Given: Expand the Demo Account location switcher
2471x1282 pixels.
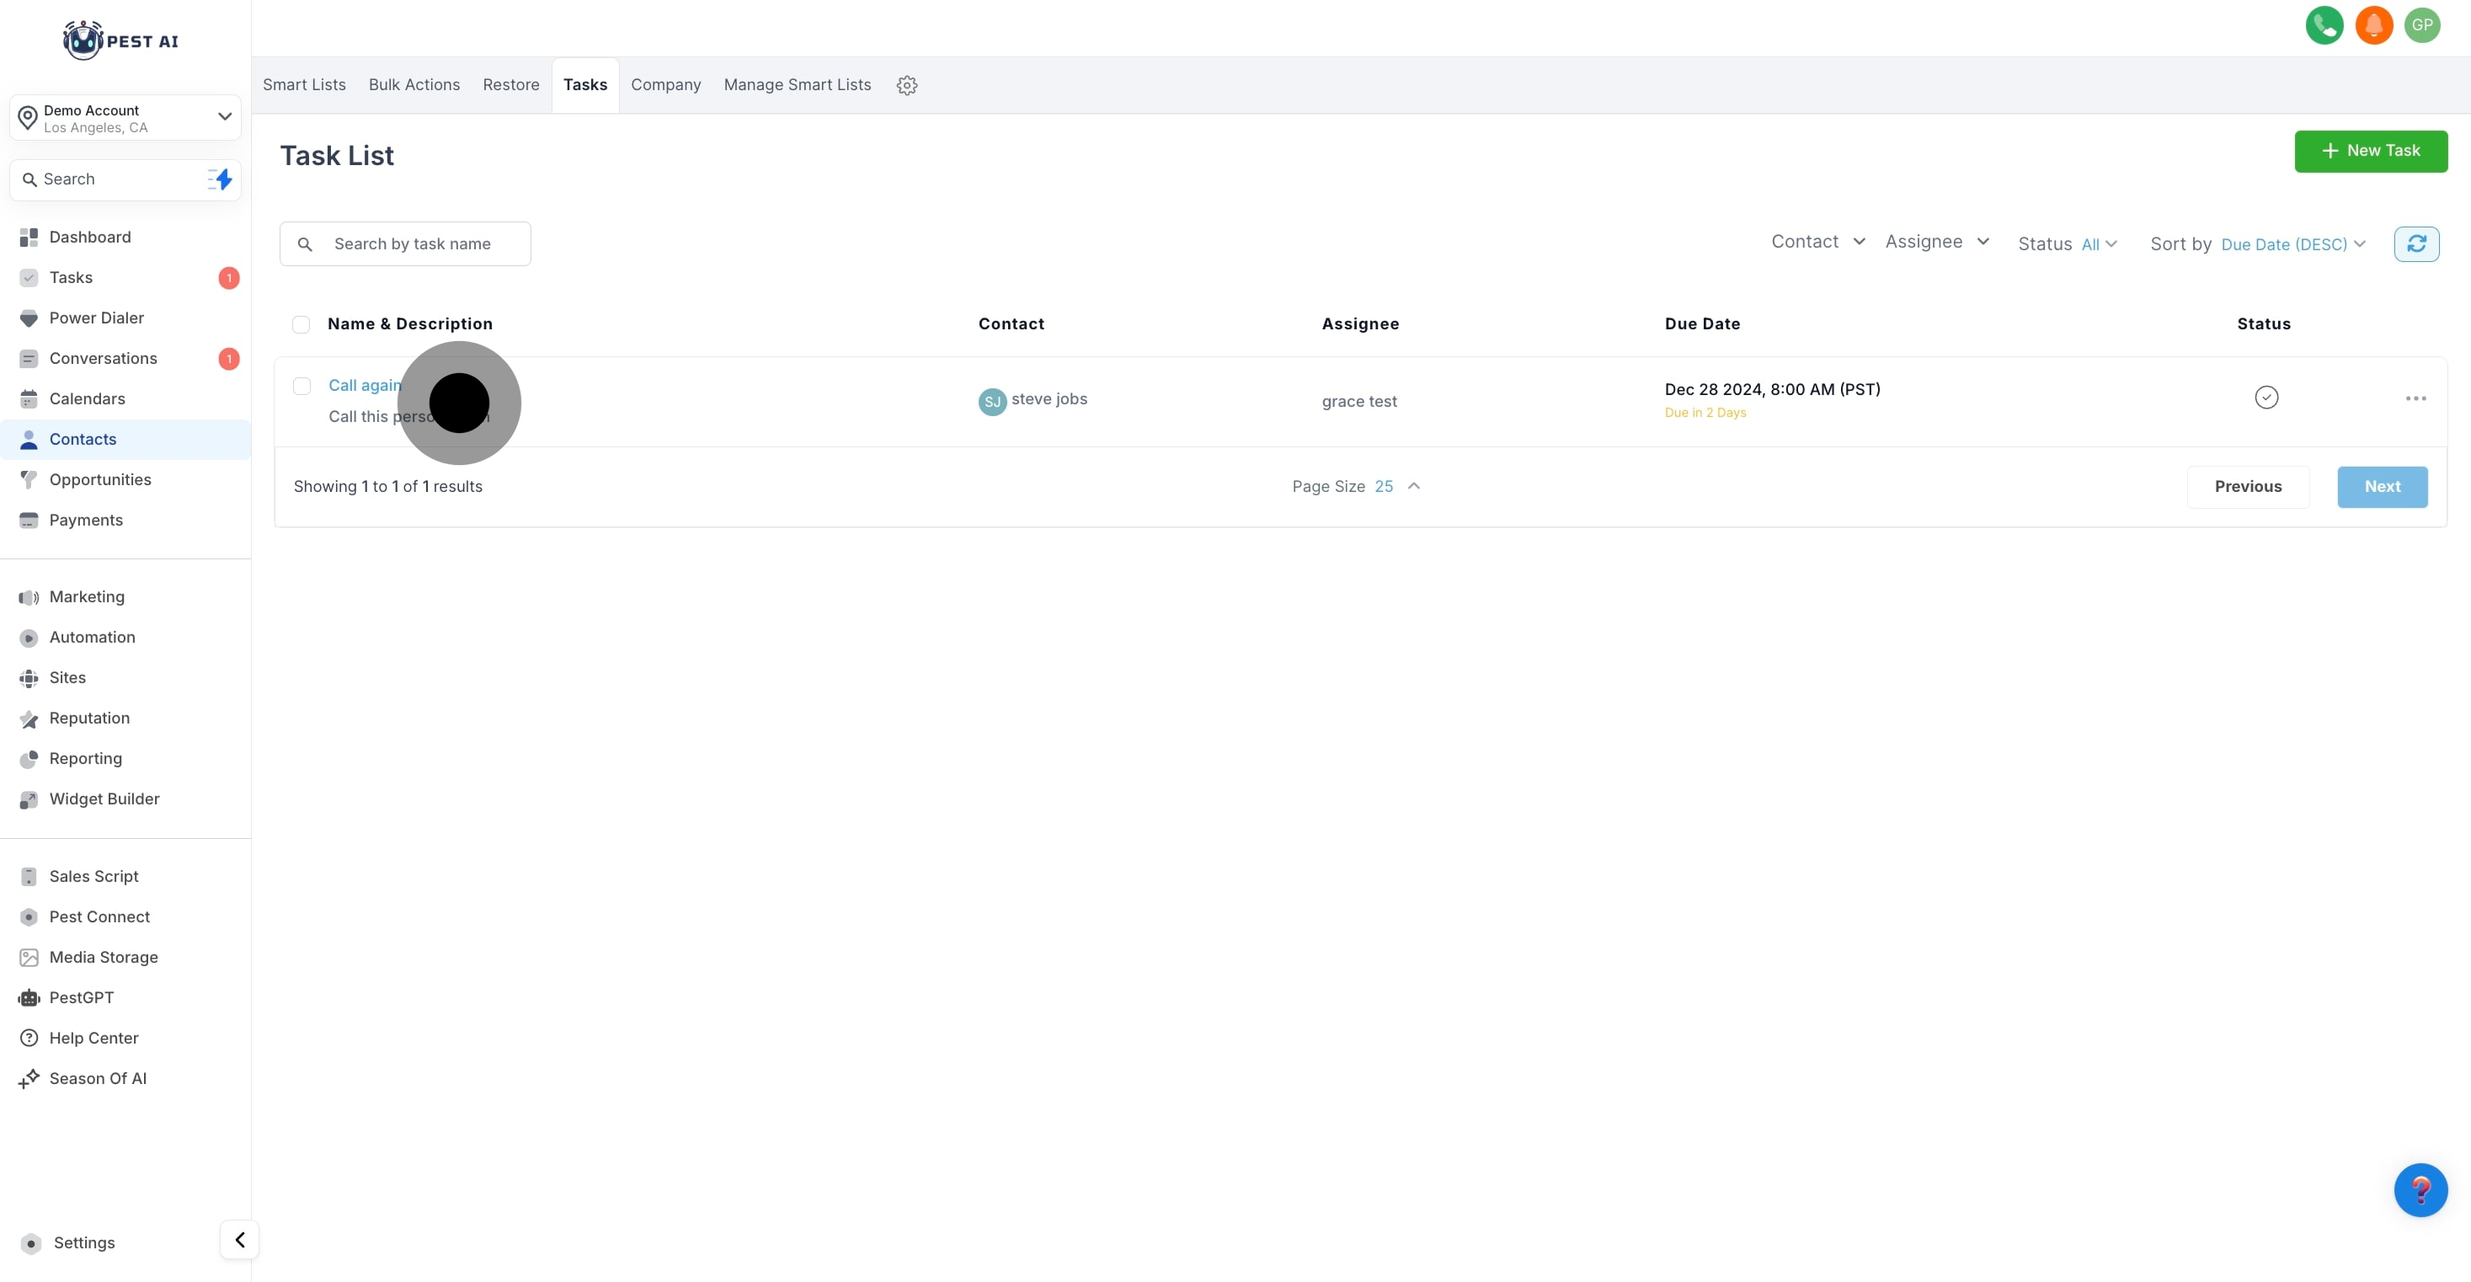Looking at the screenshot, I should (x=125, y=118).
